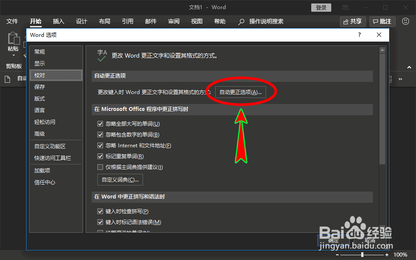Select the 轻松访问 options category
Viewport: 416px width, 260px height.
click(56, 122)
